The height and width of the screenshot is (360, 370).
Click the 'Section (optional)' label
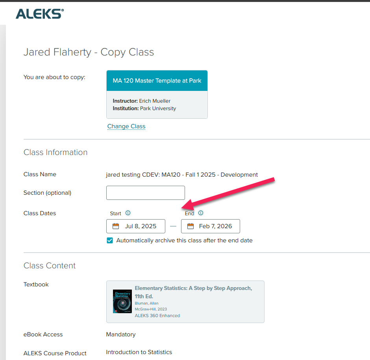(x=47, y=193)
